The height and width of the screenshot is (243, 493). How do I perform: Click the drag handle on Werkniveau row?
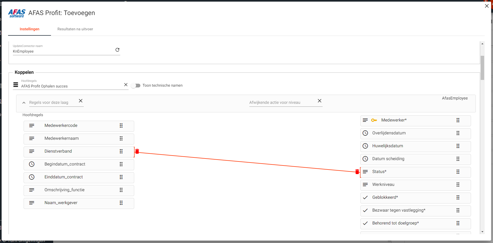tap(458, 185)
